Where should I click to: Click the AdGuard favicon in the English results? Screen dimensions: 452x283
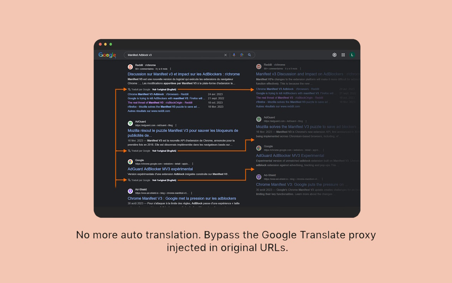(259, 119)
